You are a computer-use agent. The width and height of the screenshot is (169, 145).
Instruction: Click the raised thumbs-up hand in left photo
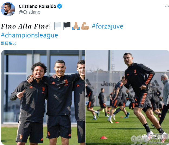[31, 79]
